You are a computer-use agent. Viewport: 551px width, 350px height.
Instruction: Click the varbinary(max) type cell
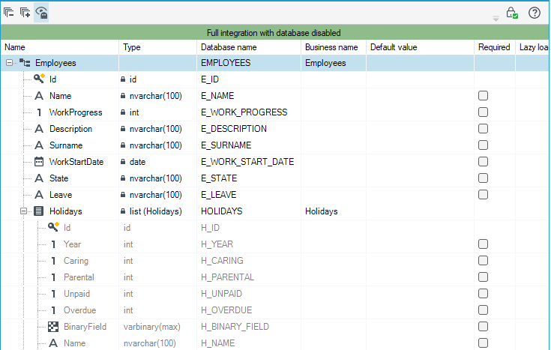tap(157, 327)
